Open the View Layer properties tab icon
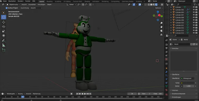Viewport: 199px width, 101px height. [167, 52]
